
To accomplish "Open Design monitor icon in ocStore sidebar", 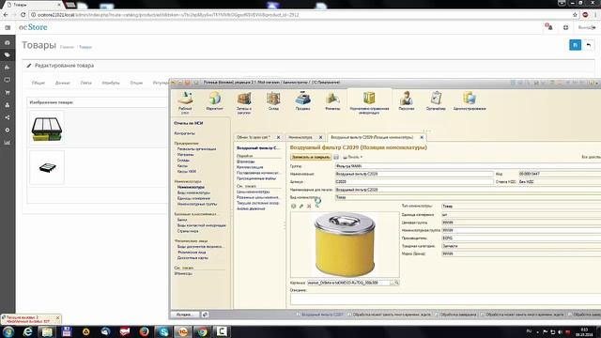I will (8, 80).
